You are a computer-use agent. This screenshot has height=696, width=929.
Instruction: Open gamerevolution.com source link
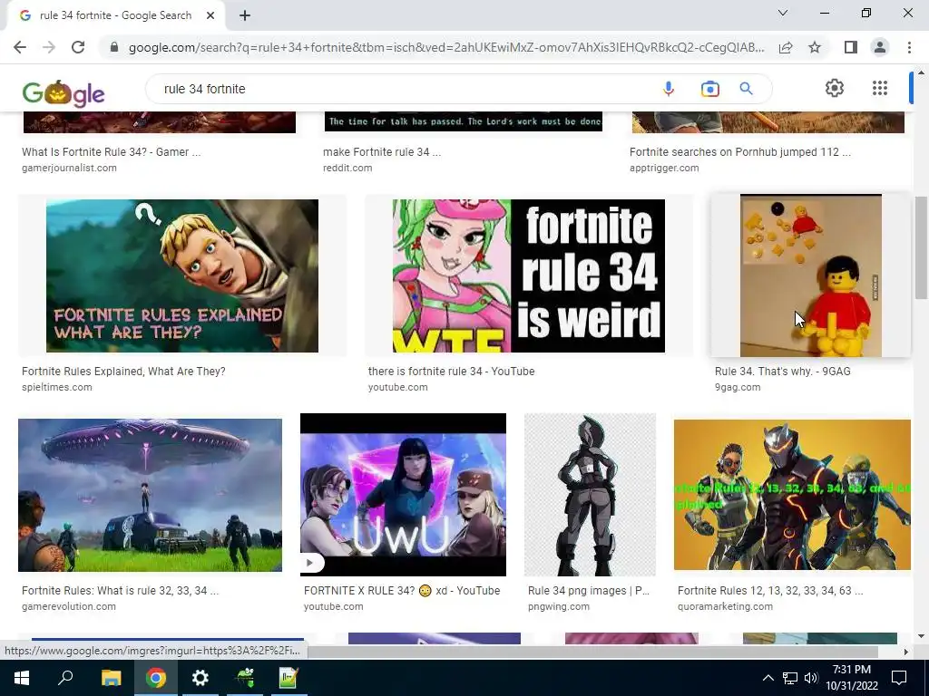click(x=69, y=606)
